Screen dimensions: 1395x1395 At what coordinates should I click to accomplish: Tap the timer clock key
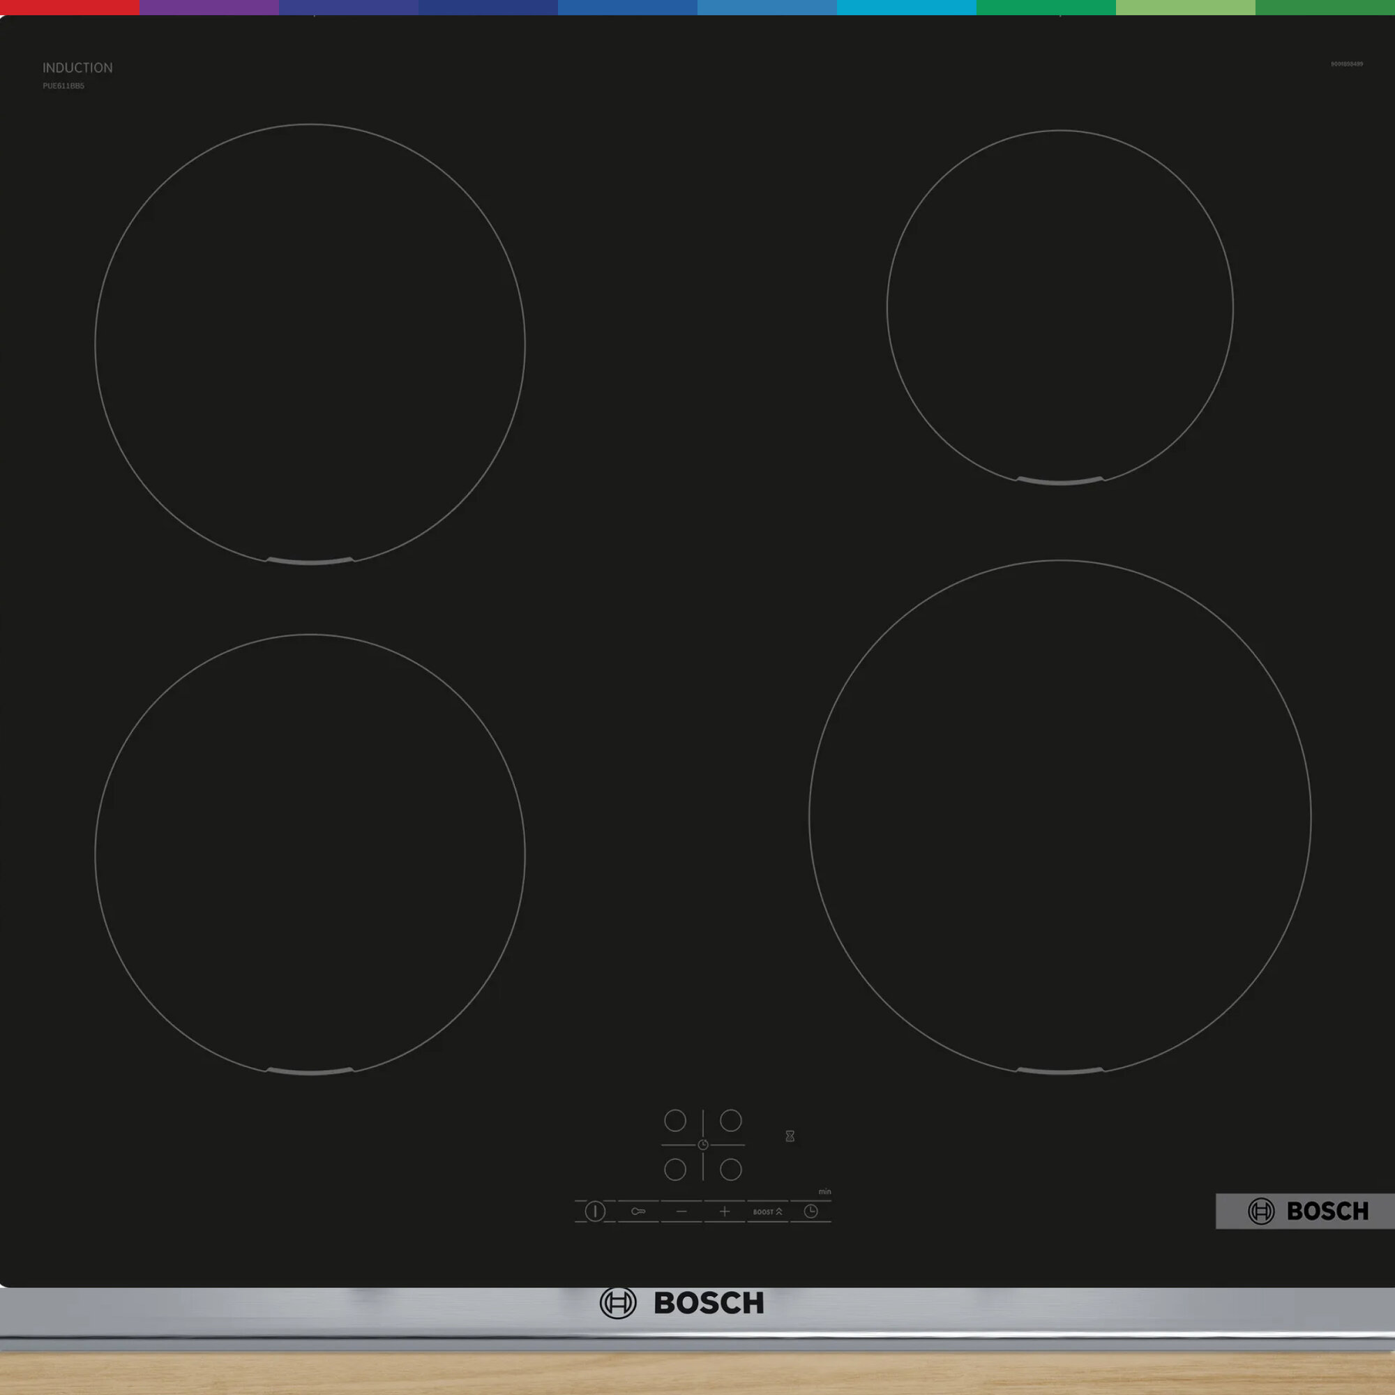click(811, 1212)
